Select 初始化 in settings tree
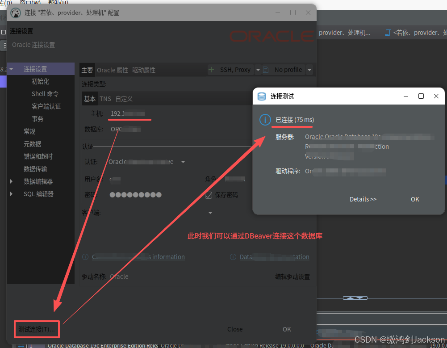 [41, 82]
